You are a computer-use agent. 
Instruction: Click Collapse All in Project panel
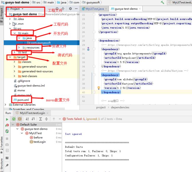point(63,9)
